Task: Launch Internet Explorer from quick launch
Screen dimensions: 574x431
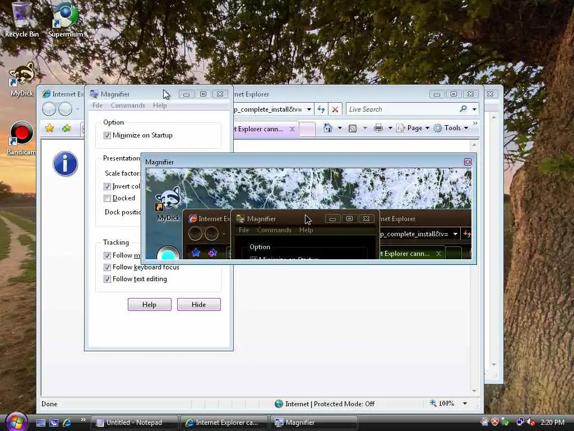Action: click(x=67, y=423)
